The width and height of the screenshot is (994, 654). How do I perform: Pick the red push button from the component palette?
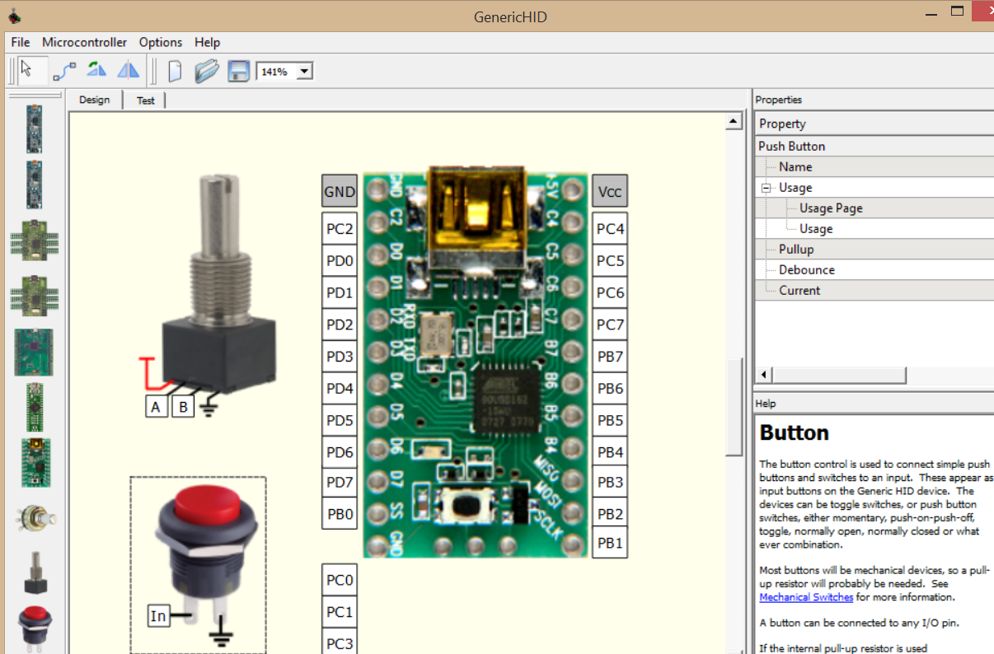click(x=34, y=624)
